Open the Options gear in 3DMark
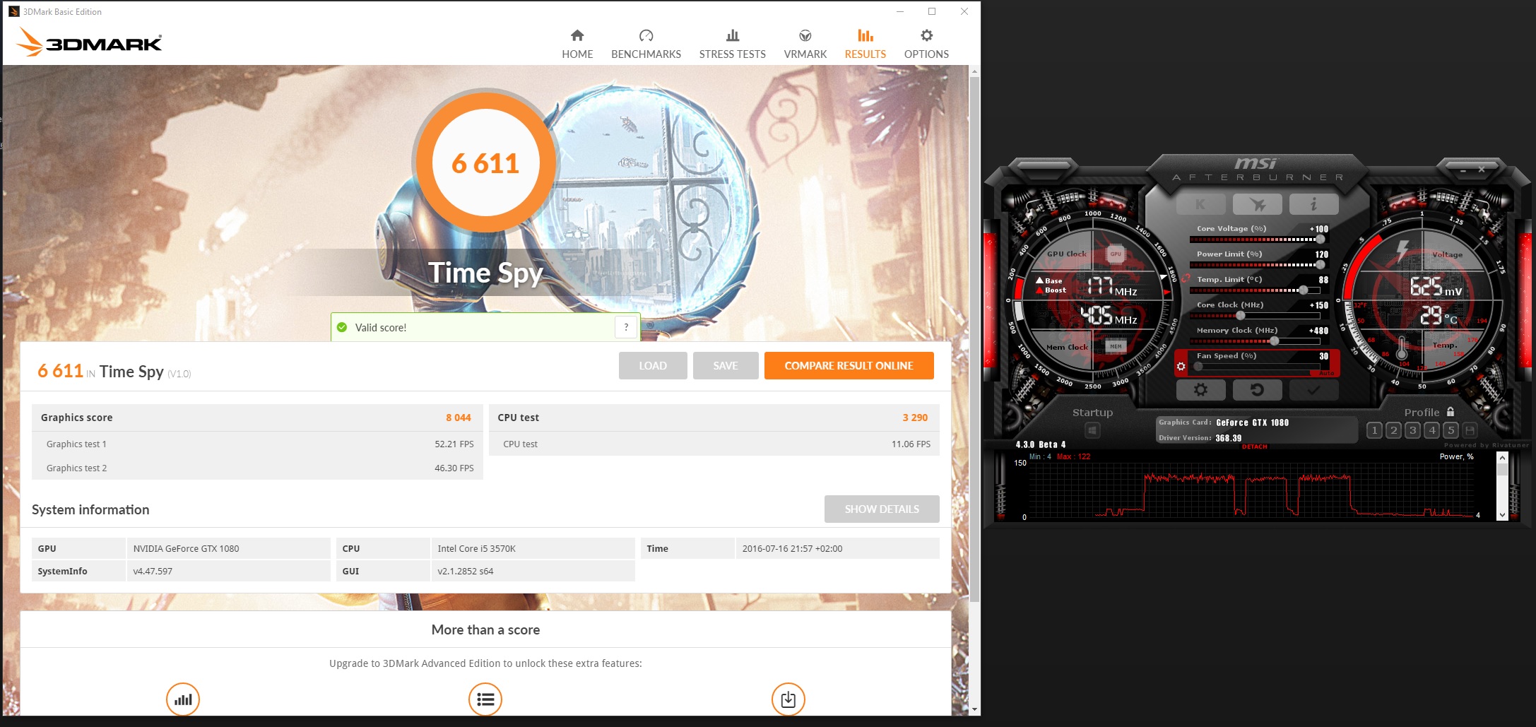The width and height of the screenshot is (1536, 727). click(926, 35)
